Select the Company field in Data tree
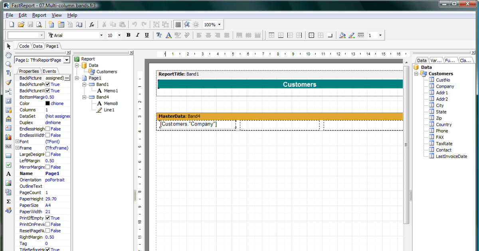Viewport: 479px width, 251px height. [x=445, y=86]
